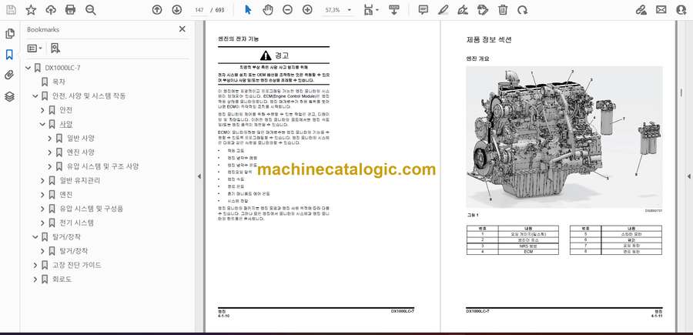This screenshot has height=335, width=693.
Task: Zoom out with the minus circle button
Action: tap(288, 10)
